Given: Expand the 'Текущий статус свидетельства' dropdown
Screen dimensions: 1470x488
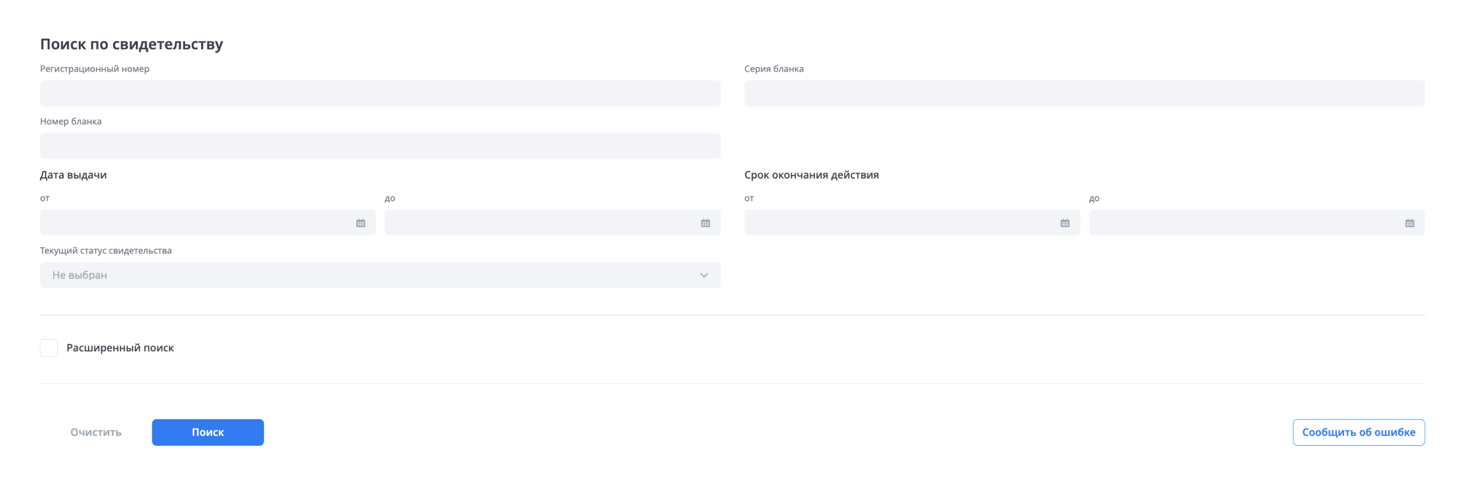Looking at the screenshot, I should click(380, 275).
